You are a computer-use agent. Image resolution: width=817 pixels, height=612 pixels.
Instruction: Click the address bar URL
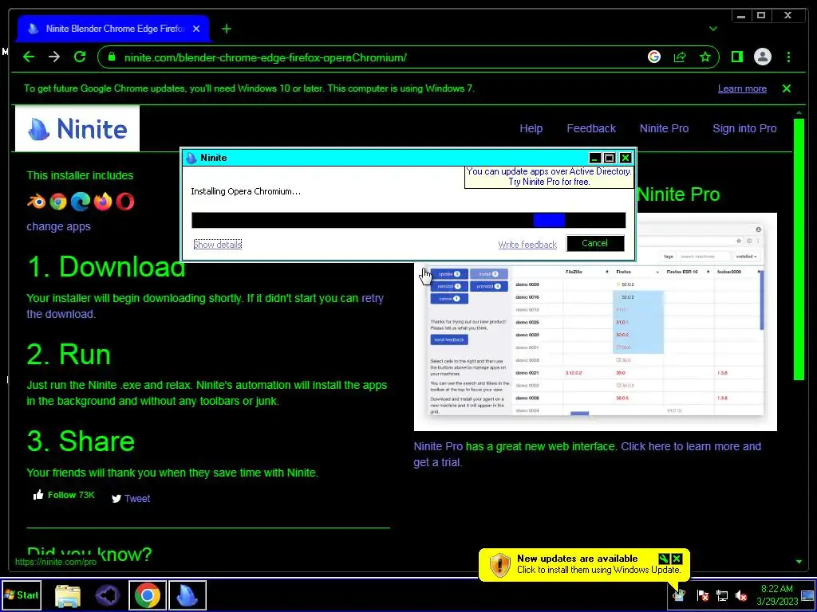[265, 57]
